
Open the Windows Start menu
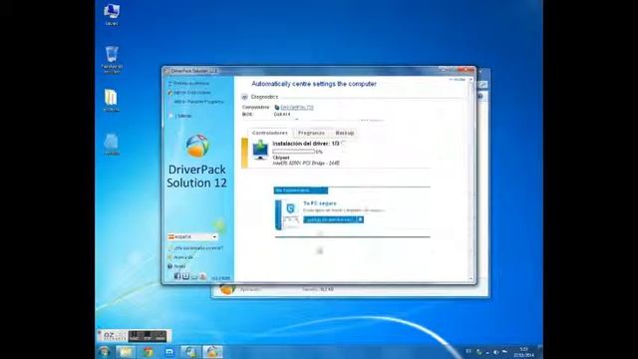click(x=104, y=352)
